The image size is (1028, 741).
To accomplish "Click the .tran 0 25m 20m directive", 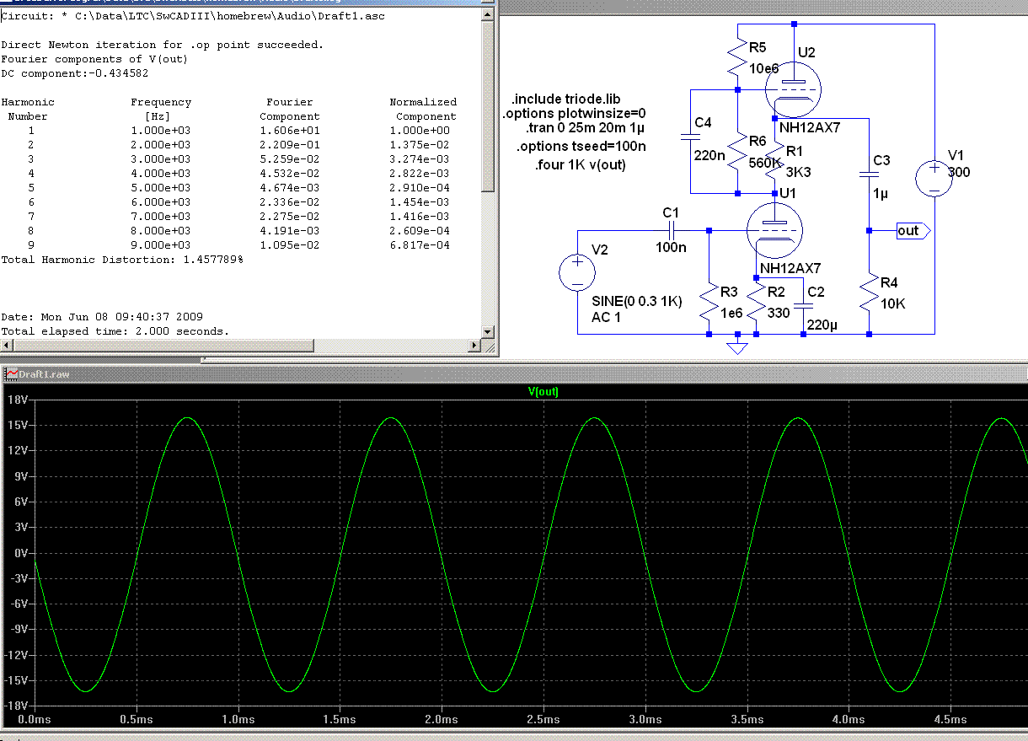I will [586, 129].
